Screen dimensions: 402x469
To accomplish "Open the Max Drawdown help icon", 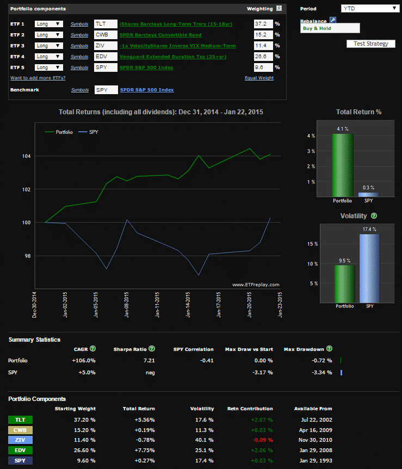I will point(329,348).
